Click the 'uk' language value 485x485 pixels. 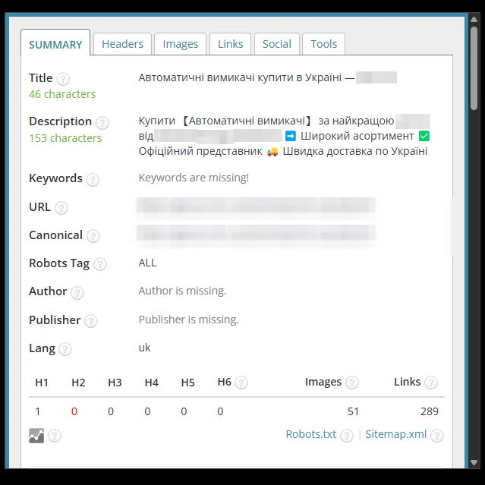click(144, 348)
